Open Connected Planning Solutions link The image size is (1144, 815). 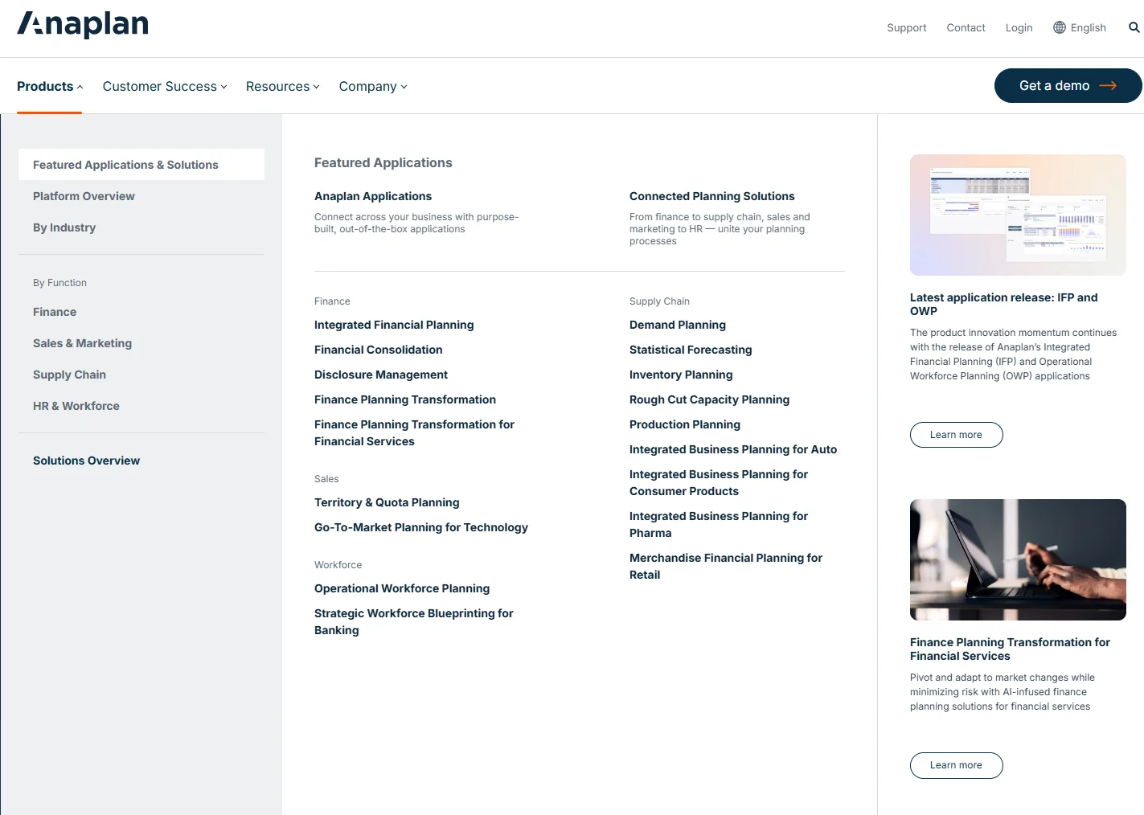(x=711, y=196)
